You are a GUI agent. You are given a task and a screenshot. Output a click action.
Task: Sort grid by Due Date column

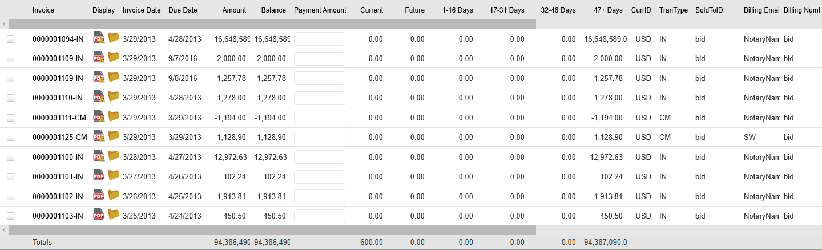click(x=183, y=10)
